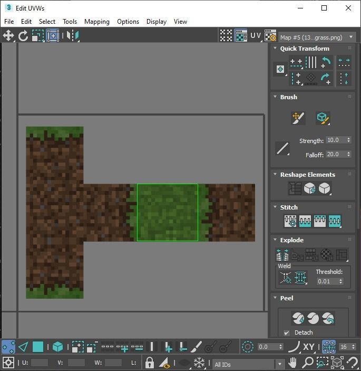Select the Pan View hand tool
Image resolution: width=361 pixels, height=371 pixels.
pyautogui.click(x=292, y=363)
